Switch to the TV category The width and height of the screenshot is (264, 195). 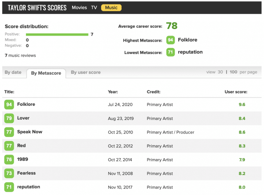[94, 8]
